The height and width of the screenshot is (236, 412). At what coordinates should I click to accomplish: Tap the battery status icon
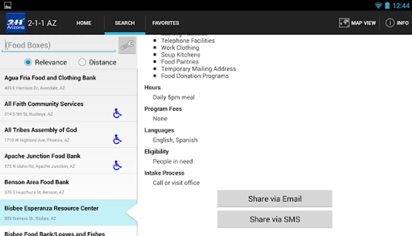click(x=387, y=6)
